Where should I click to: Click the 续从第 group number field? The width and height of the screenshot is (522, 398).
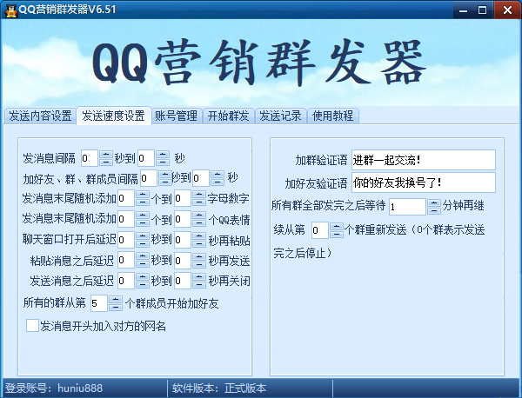320,230
